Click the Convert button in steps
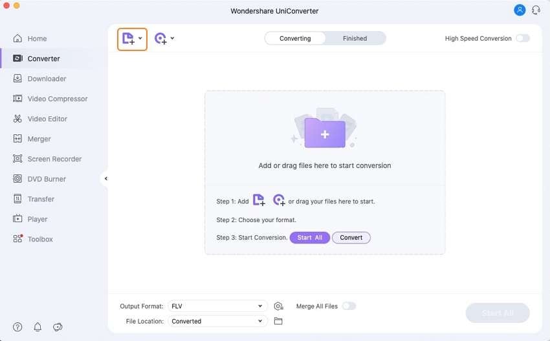Image resolution: width=550 pixels, height=341 pixels. point(351,238)
